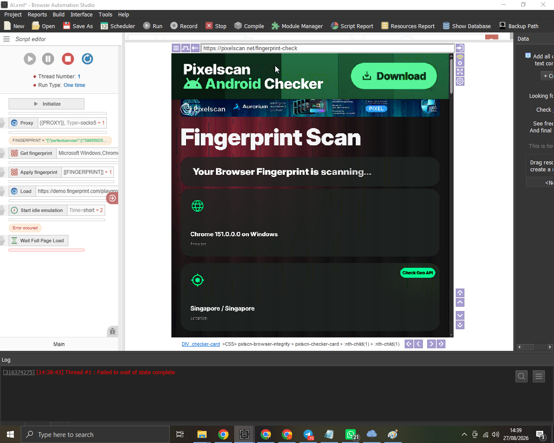Click the round play button in Script editor
Viewport: 554px width, 443px height.
[x=30, y=59]
